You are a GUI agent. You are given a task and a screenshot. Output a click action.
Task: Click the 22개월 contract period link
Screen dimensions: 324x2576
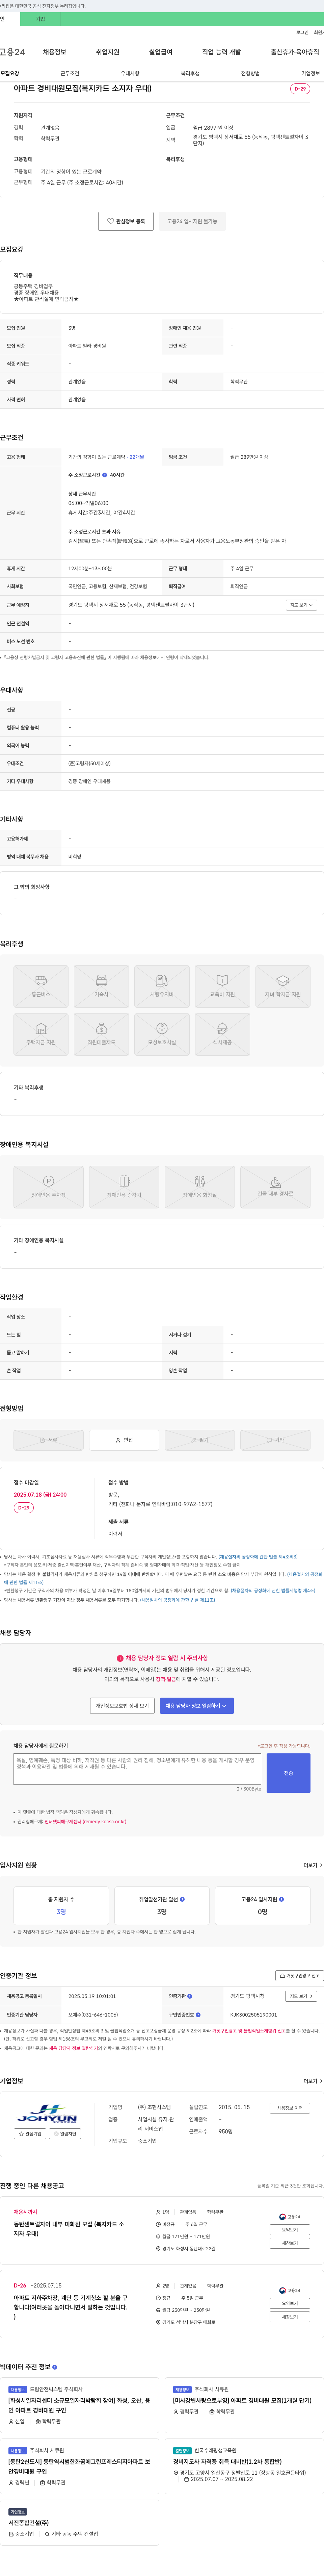point(137,457)
